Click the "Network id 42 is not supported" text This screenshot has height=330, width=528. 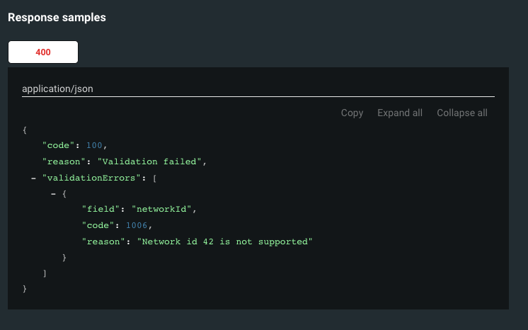coord(225,241)
